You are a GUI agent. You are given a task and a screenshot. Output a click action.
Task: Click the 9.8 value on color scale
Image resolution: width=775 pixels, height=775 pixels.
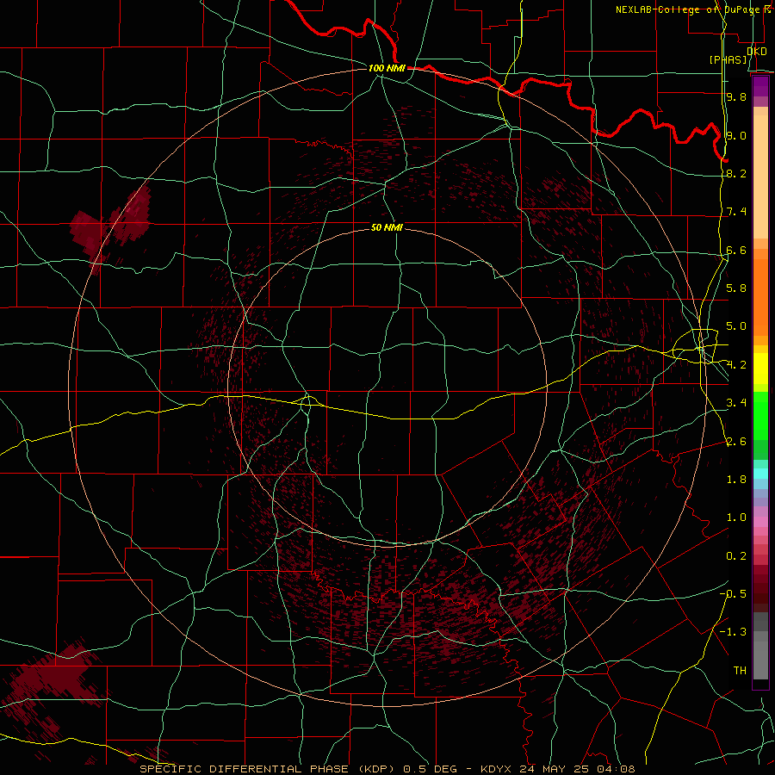pyautogui.click(x=736, y=96)
